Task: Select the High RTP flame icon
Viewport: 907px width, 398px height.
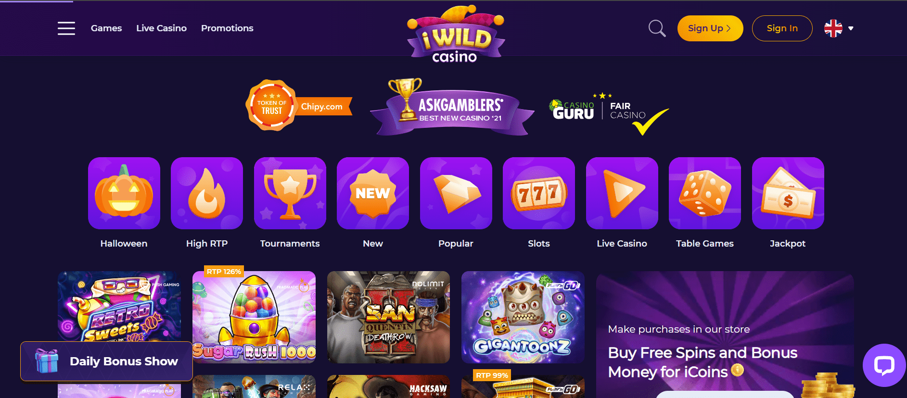Action: 207,193
